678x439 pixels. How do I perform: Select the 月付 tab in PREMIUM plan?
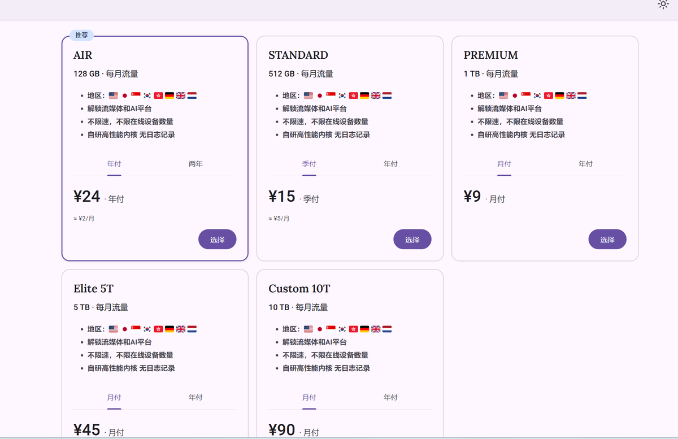[x=504, y=164]
